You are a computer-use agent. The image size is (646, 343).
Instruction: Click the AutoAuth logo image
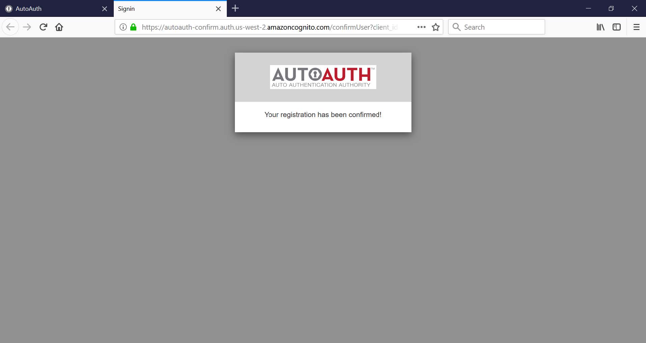click(323, 77)
